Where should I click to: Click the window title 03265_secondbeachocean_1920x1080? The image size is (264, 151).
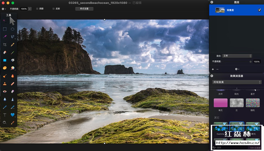[98, 3]
